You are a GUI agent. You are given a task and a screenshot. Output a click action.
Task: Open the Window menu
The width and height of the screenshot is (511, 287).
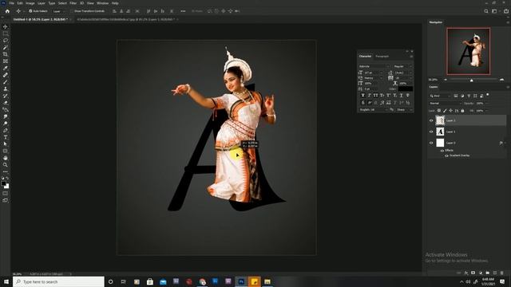pyautogui.click(x=103, y=3)
